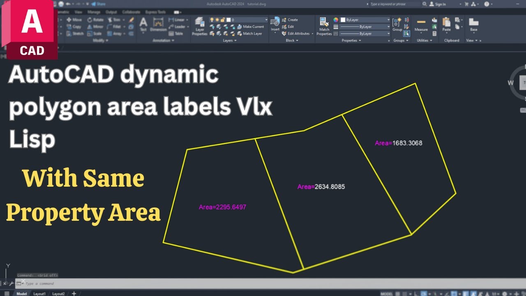Image resolution: width=526 pixels, height=296 pixels.
Task: Select the Copy tool
Action: tap(74, 27)
